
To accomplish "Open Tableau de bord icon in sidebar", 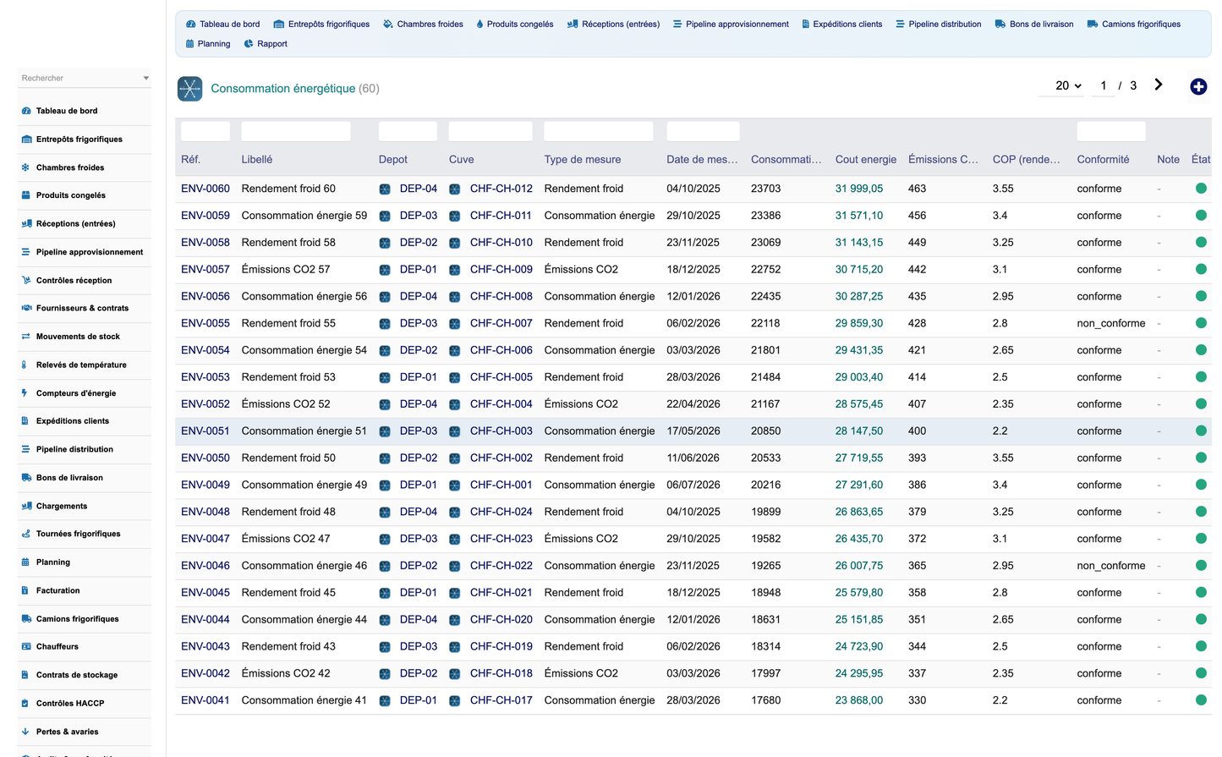I will [x=26, y=111].
